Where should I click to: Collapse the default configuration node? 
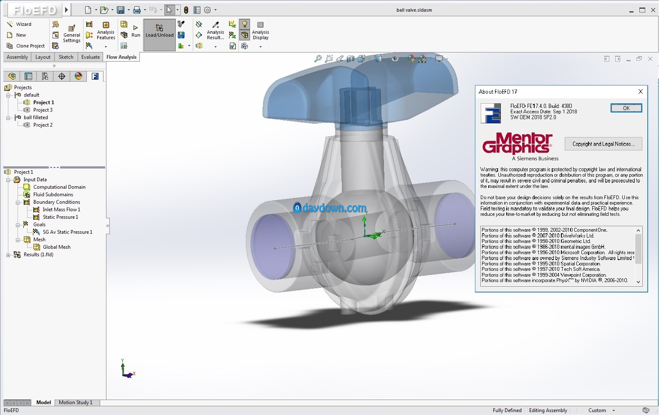[8, 95]
